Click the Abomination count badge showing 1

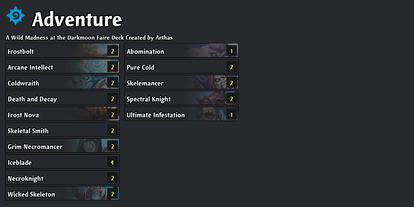click(x=231, y=50)
